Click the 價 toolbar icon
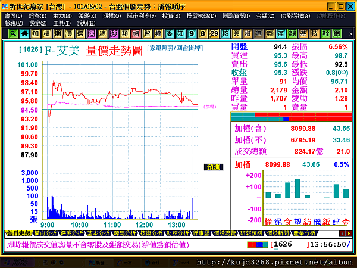 [69, 34]
